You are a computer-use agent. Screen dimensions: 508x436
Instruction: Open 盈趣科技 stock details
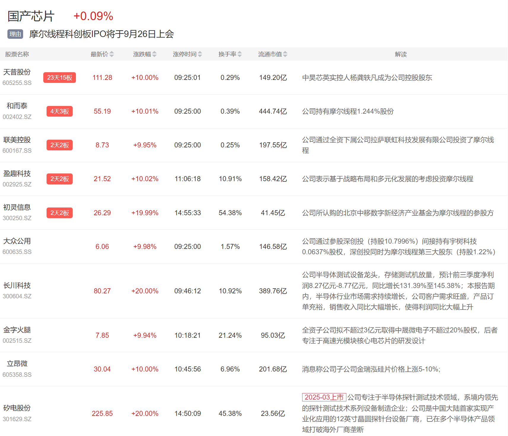[17, 173]
